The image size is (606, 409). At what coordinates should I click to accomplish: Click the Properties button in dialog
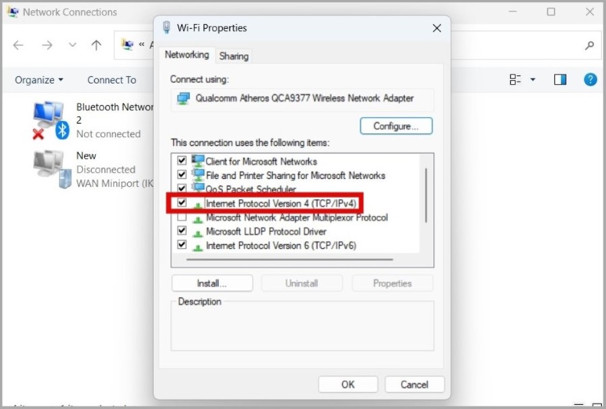392,283
